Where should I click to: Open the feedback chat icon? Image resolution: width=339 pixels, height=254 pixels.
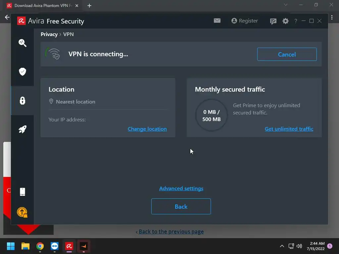tap(273, 21)
